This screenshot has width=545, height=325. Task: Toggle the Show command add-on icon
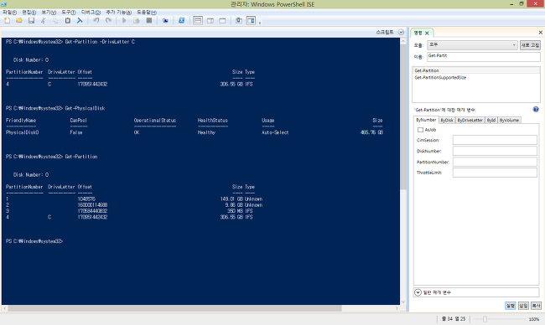tap(251, 20)
